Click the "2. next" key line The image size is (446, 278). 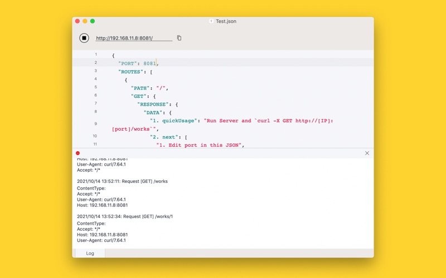click(168, 137)
